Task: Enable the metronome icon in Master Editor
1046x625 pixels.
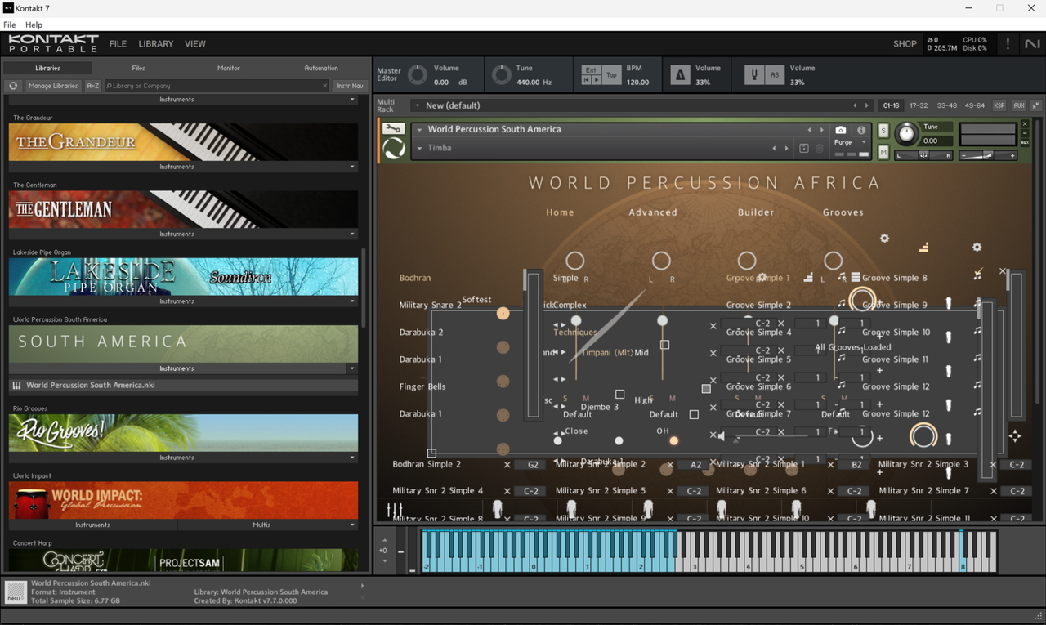Action: pyautogui.click(x=680, y=75)
